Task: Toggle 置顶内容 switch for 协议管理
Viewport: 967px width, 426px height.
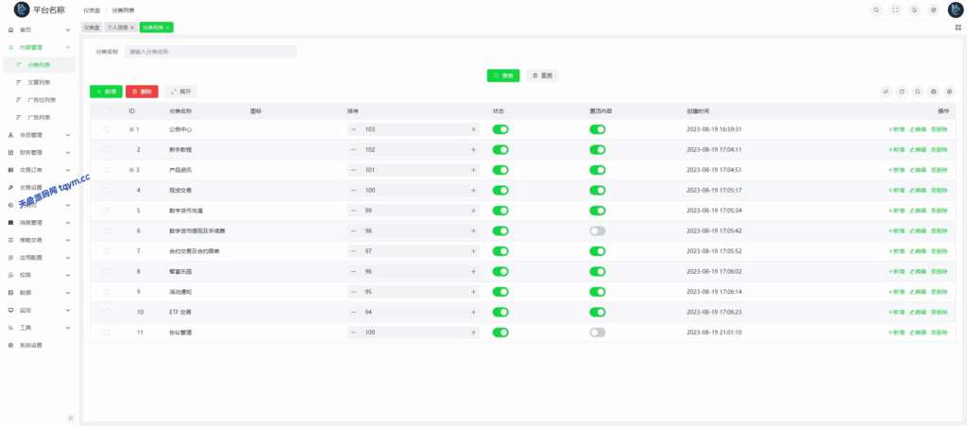Action: click(598, 332)
